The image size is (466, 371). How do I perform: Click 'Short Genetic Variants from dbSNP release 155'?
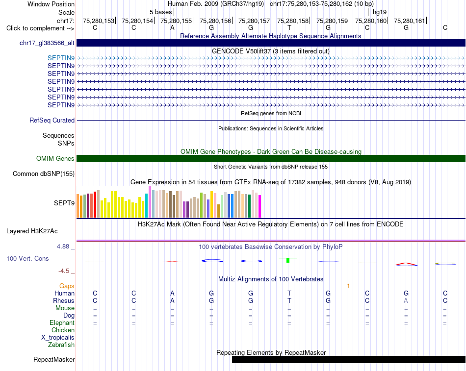pos(271,167)
